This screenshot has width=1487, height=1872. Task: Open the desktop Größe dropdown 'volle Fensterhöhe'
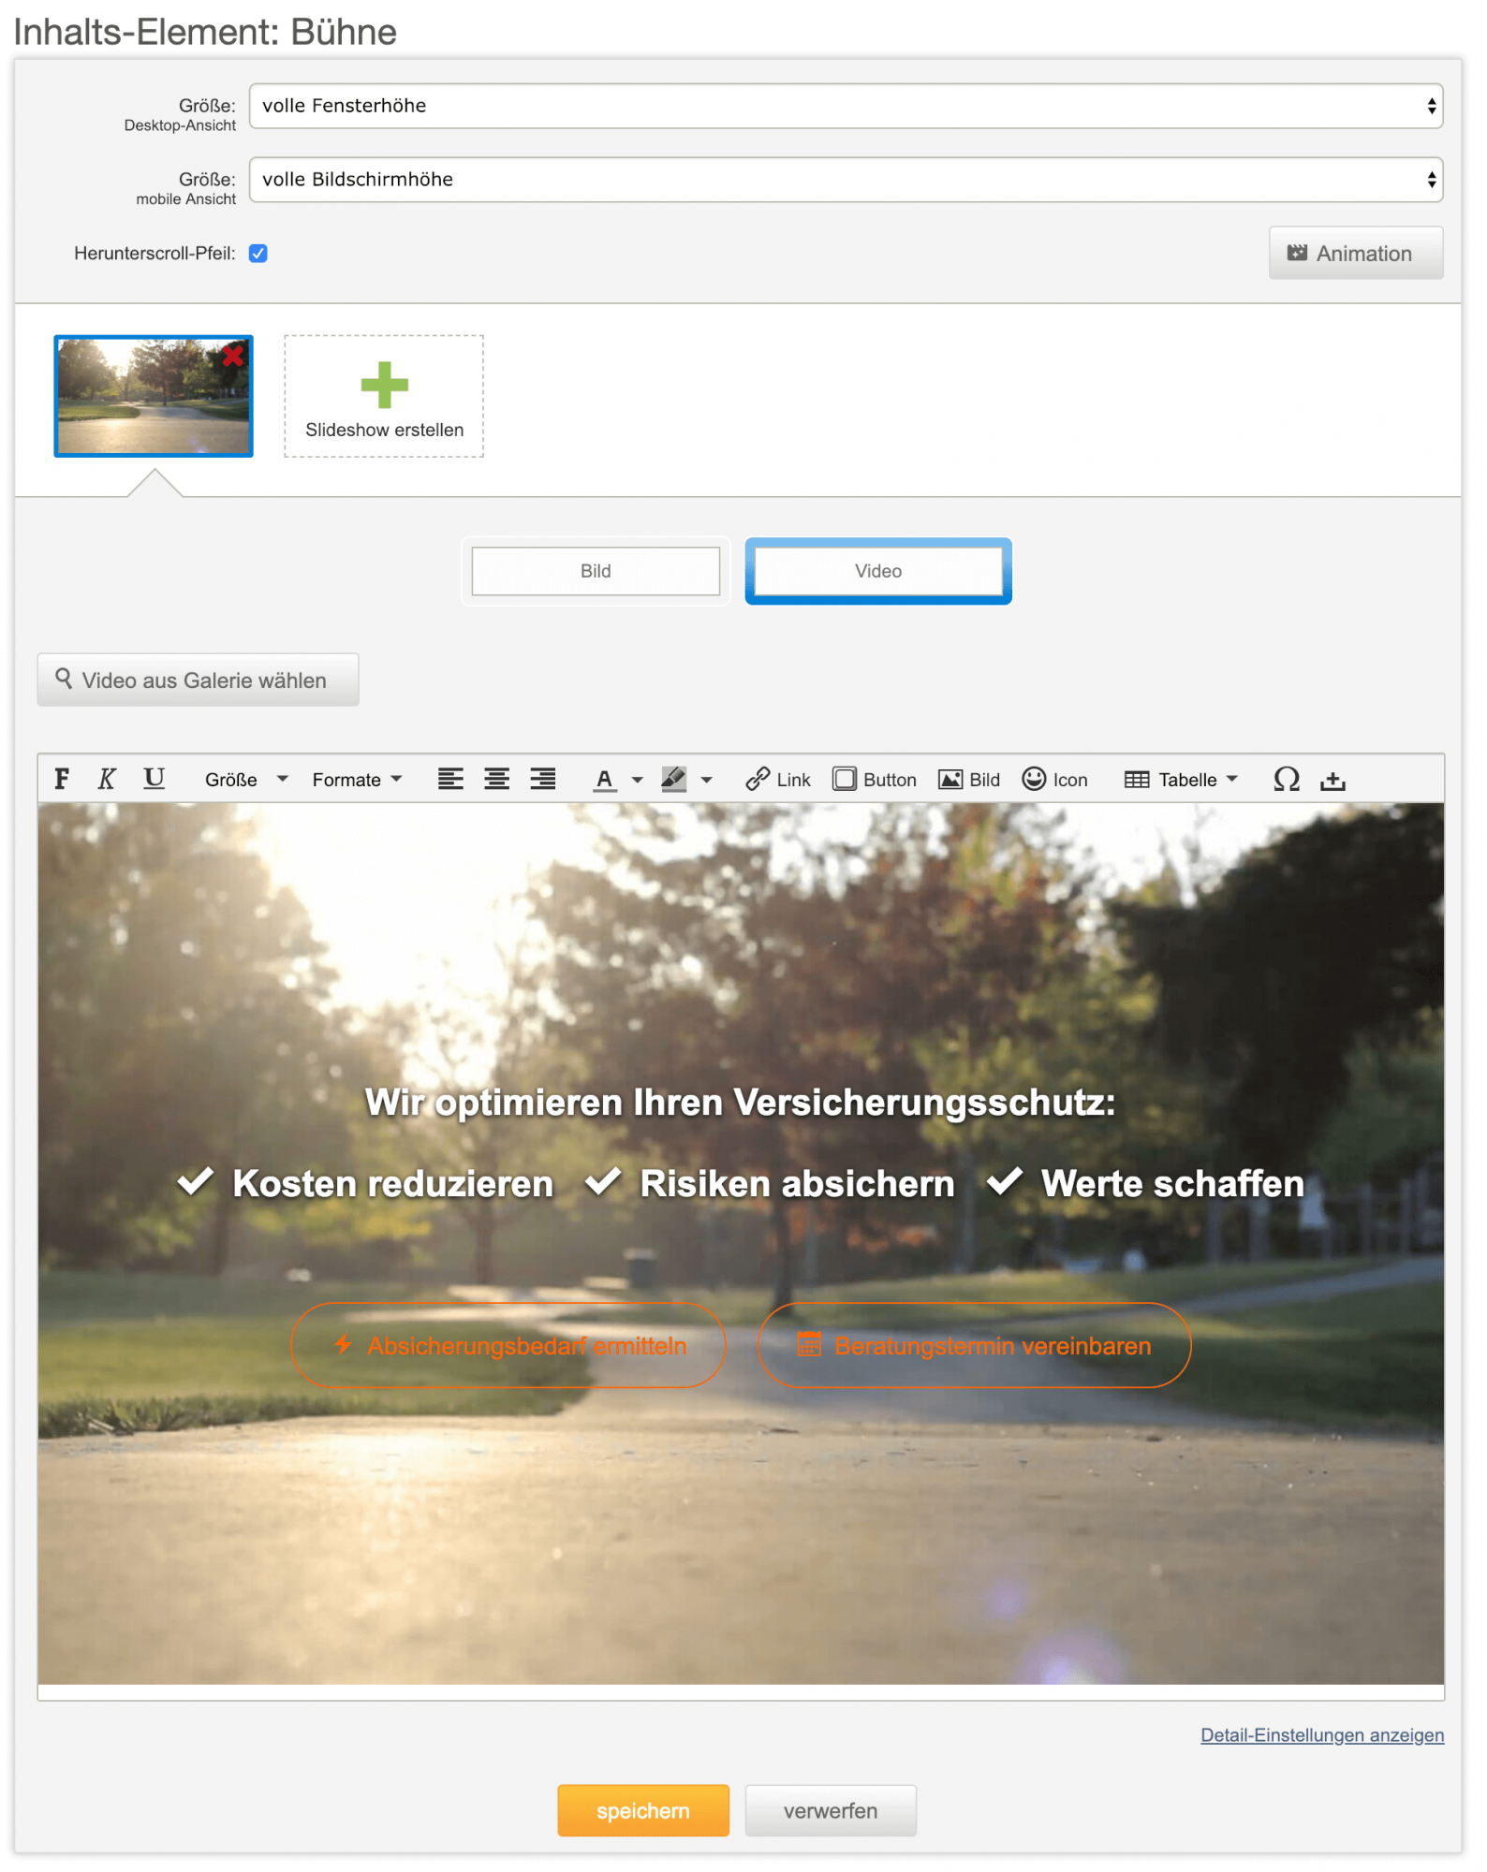pos(845,106)
